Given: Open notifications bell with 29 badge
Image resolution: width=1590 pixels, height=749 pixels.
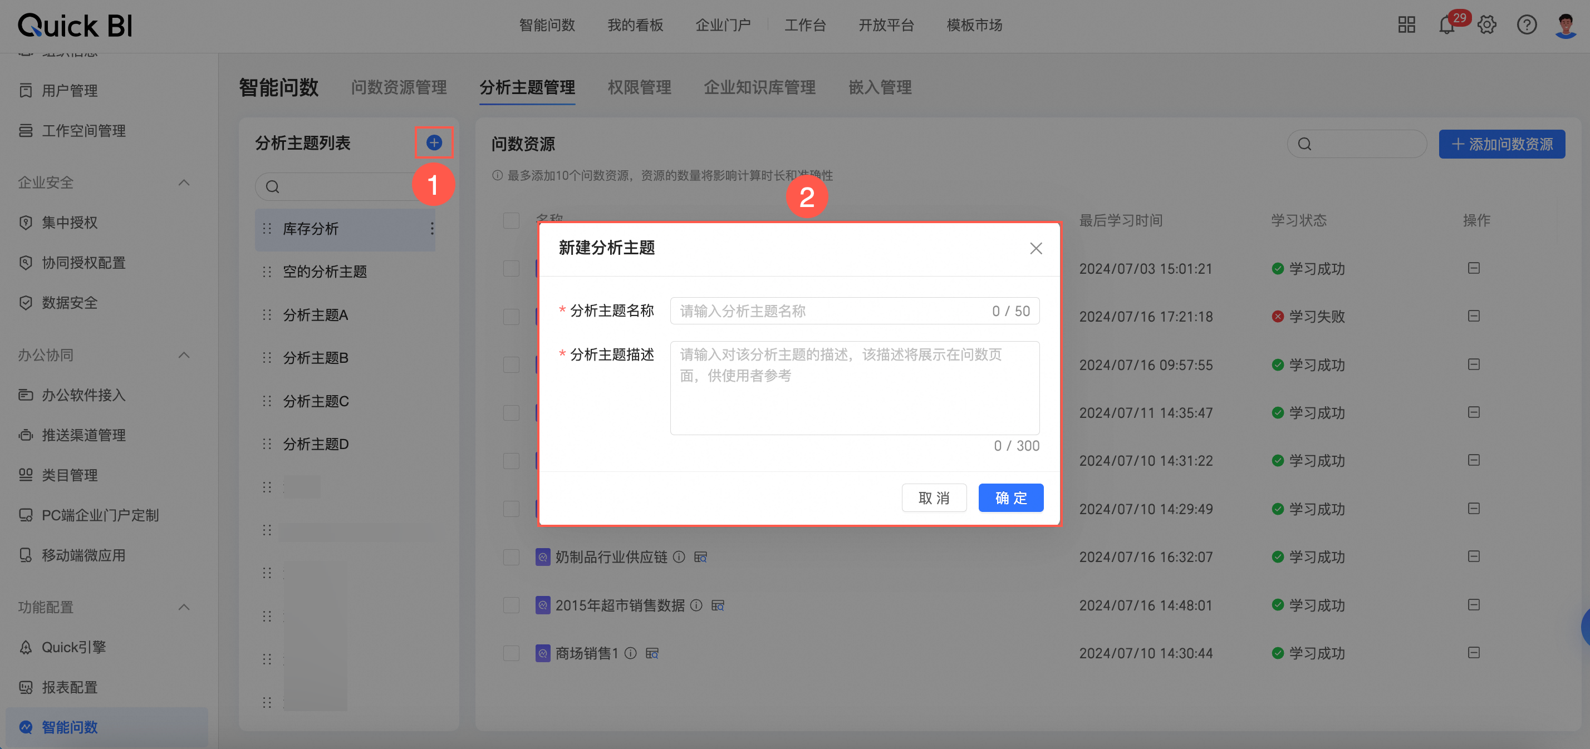Looking at the screenshot, I should click(1447, 24).
